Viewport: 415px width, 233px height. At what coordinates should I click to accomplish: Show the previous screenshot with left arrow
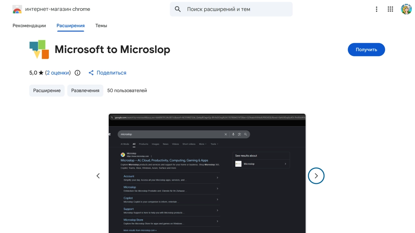(98, 176)
